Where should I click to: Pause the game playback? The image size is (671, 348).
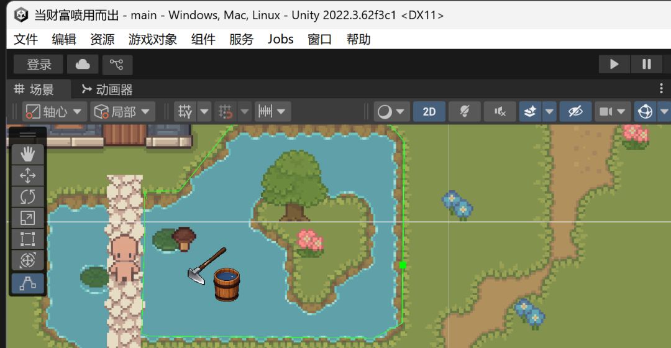646,64
